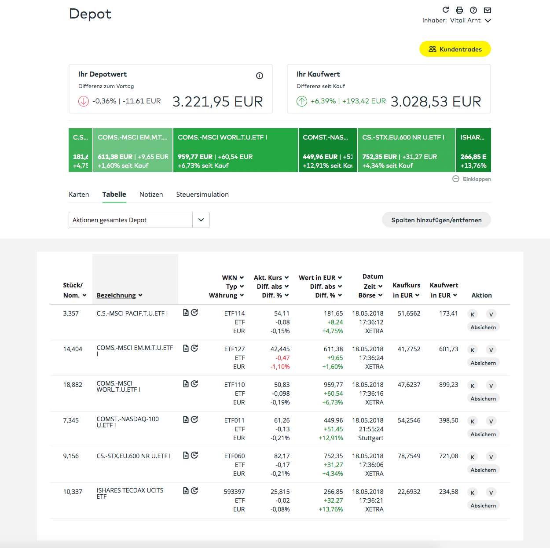Screen dimensions: 550x548
Task: Collapse the tiles with Einklappen
Action: point(472,179)
